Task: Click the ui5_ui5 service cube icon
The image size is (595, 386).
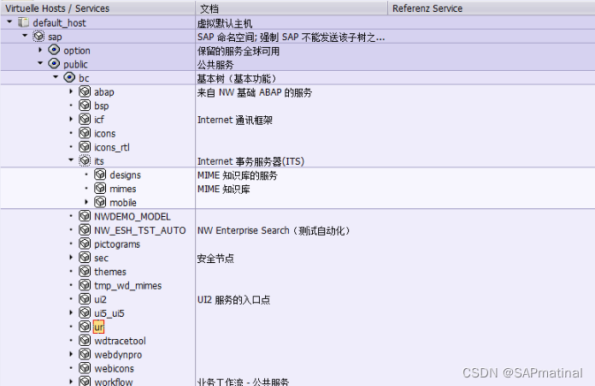Action: tap(85, 313)
